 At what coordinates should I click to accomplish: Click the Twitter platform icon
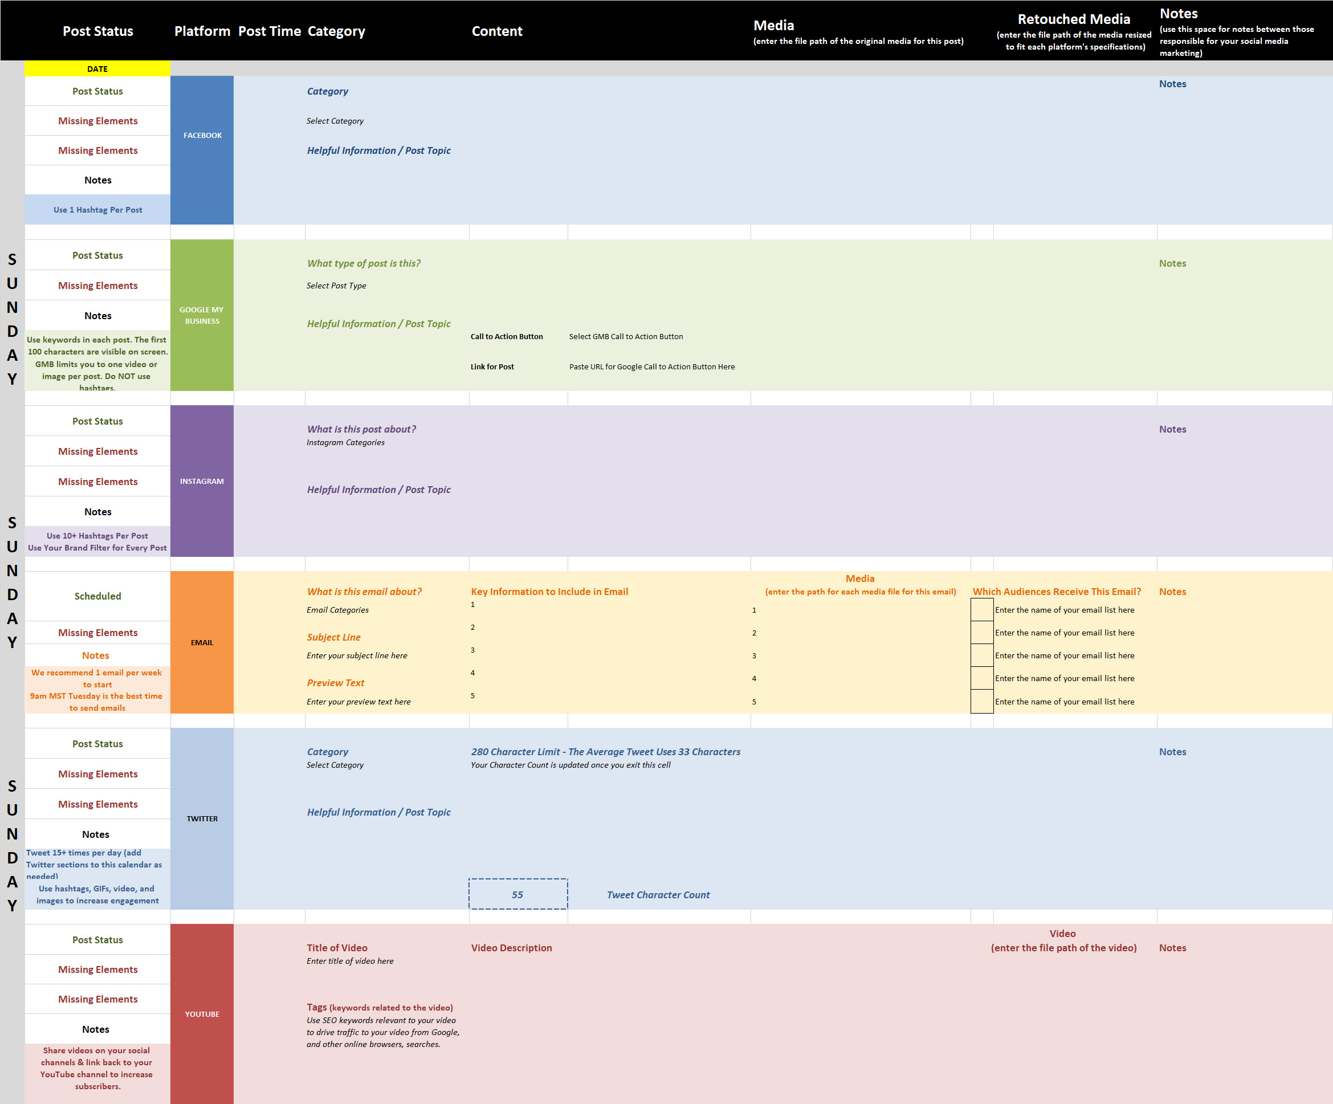(x=202, y=818)
